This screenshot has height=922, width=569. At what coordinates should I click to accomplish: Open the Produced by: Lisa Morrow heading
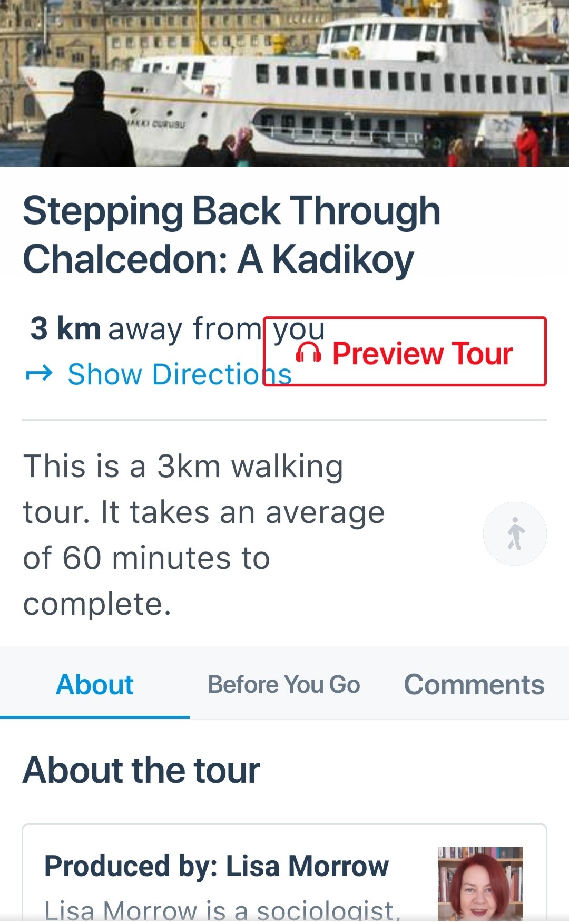pyautogui.click(x=217, y=866)
